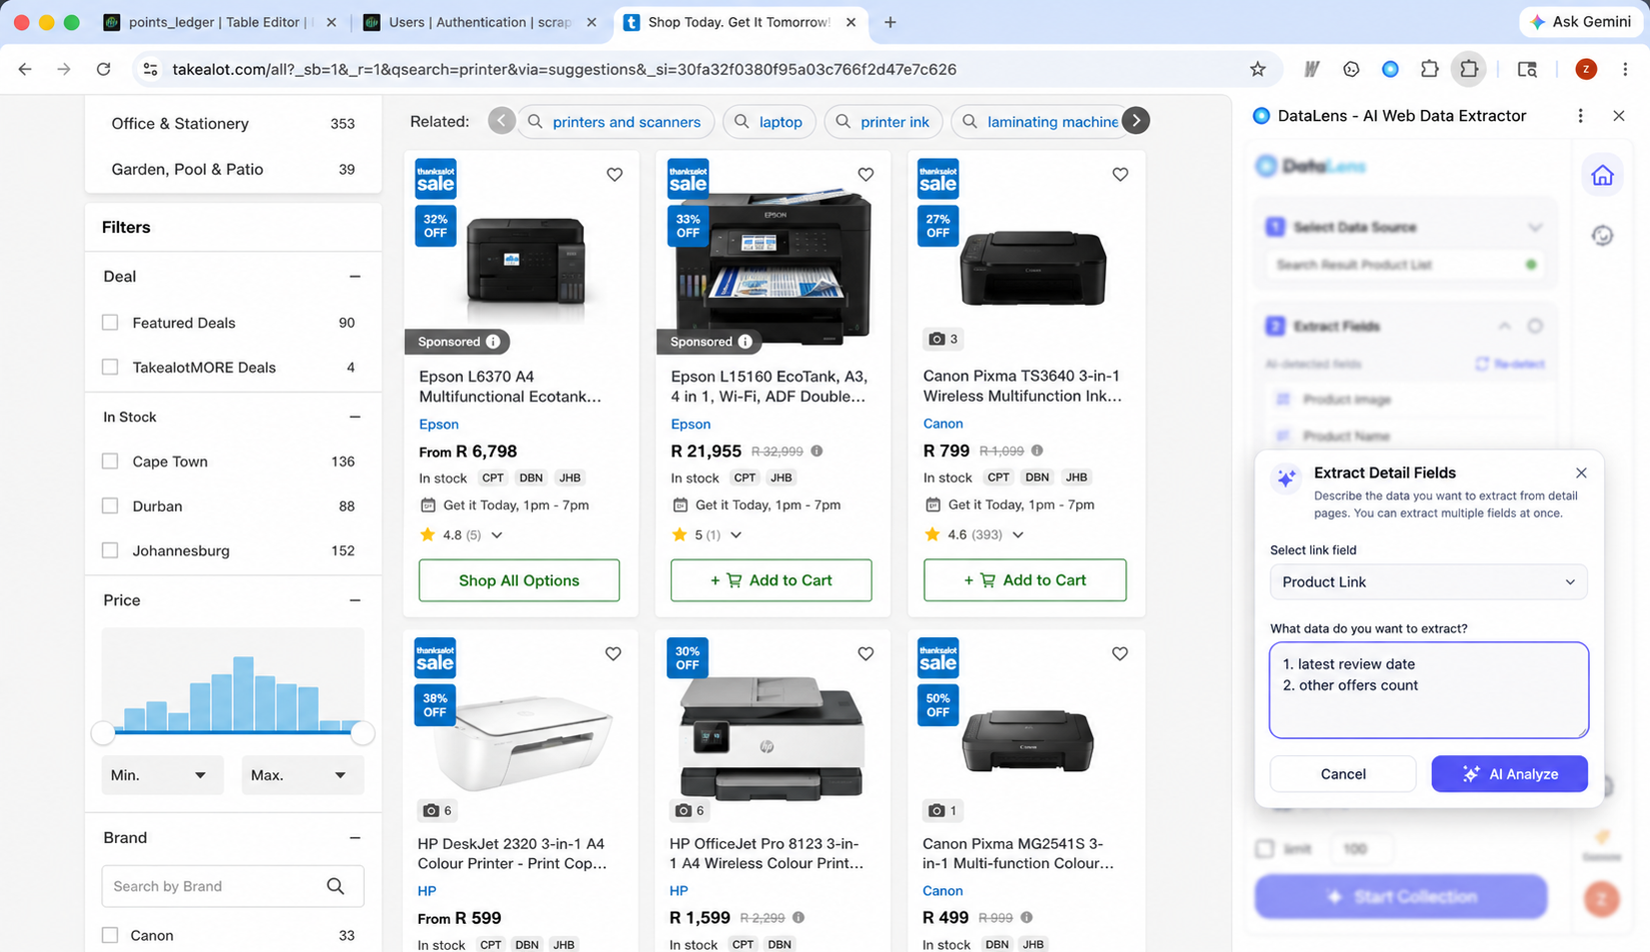Search related term printers and scanners
This screenshot has width=1650, height=952.
point(616,122)
